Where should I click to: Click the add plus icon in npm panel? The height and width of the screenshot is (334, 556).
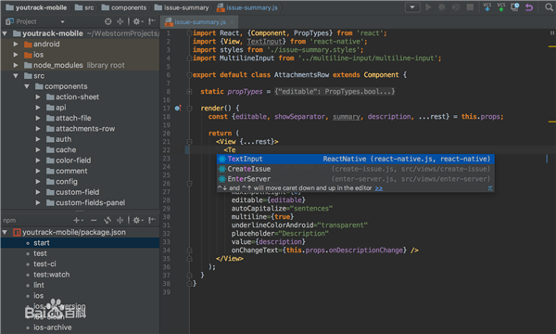click(78, 221)
